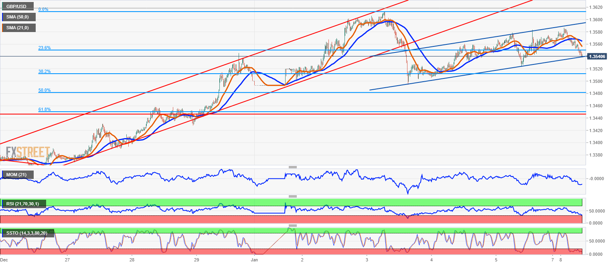Click the 1.3420 price axis value
The image size is (614, 265).
[596, 130]
